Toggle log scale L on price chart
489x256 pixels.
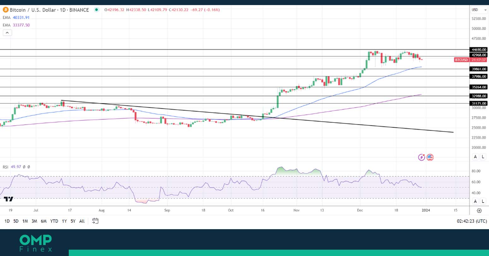click(483, 157)
